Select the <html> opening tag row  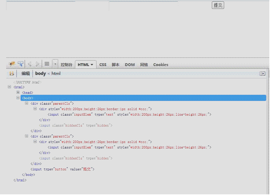(x=19, y=87)
